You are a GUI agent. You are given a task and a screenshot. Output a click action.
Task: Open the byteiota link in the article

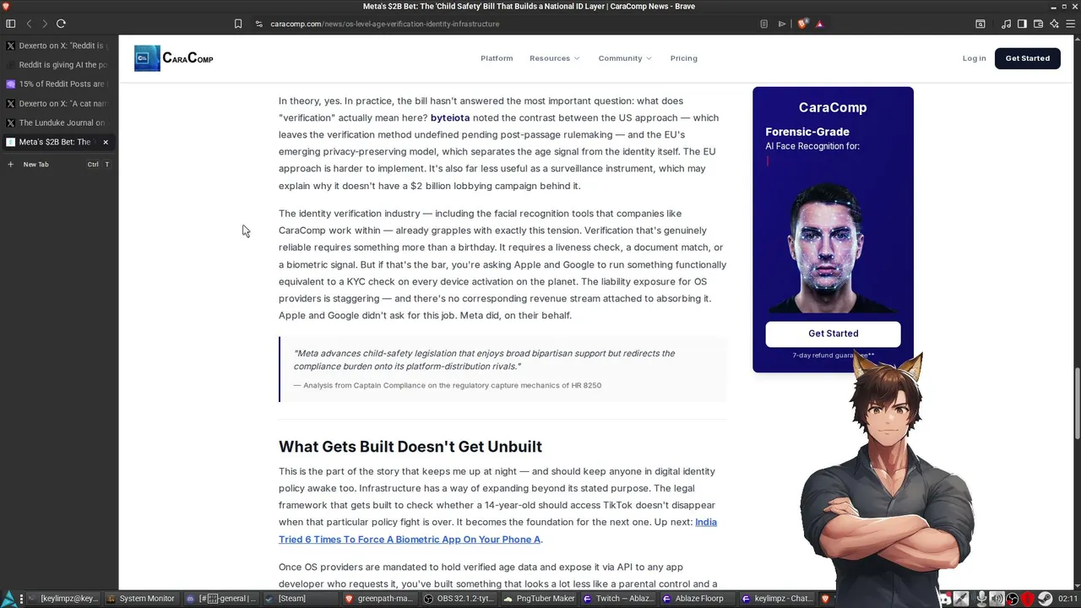pos(450,118)
